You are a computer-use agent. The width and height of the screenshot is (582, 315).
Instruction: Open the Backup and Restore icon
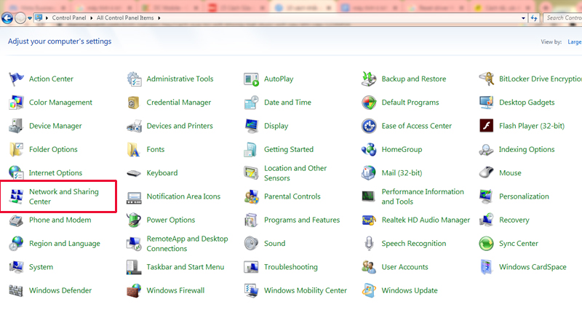point(369,79)
